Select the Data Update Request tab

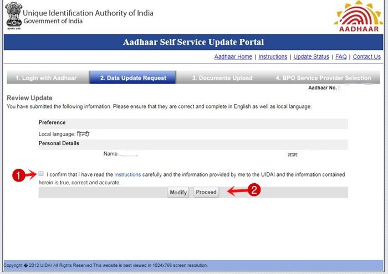[133, 77]
